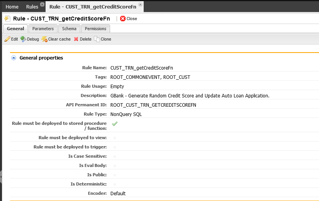Toggle the deployed to trigger indicator
Viewport: 319px width, 201px height.
tap(115, 147)
